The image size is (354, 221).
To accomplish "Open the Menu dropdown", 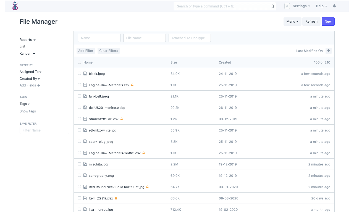I will [x=292, y=21].
